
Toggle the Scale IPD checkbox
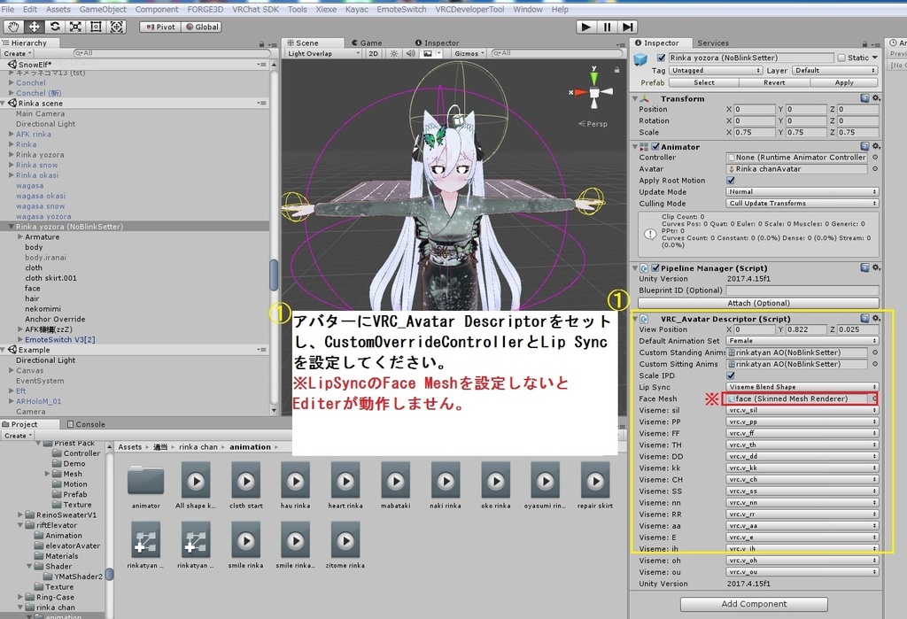(731, 375)
